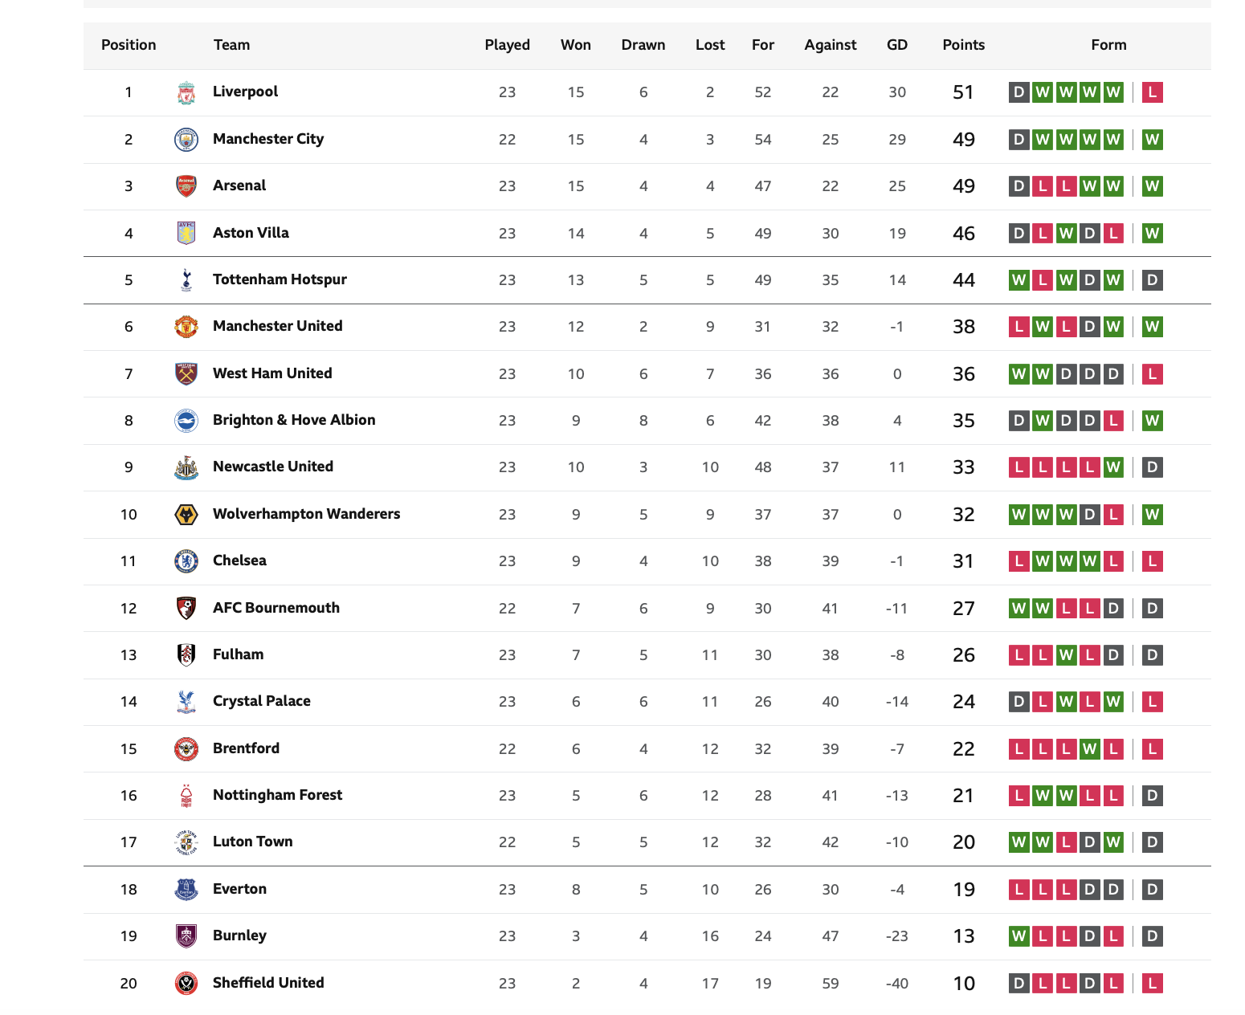Click the Wolverhampton Wanderers wolf badge
Image resolution: width=1245 pixels, height=1015 pixels.
tap(186, 515)
